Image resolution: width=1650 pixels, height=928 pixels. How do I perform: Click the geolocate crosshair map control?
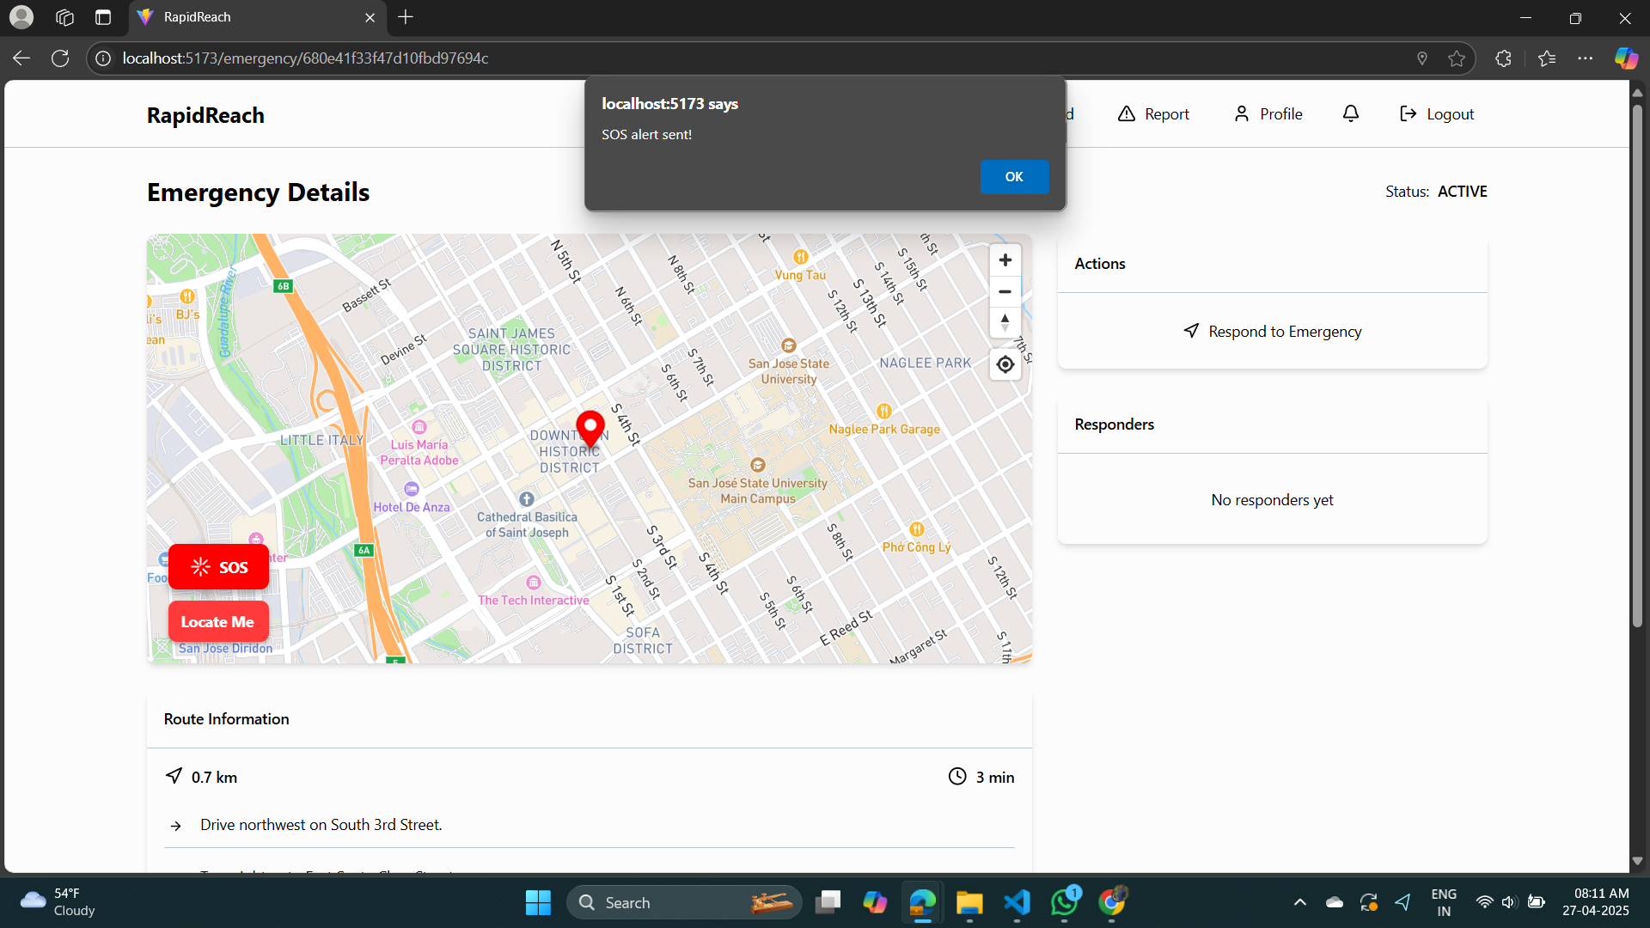point(1005,365)
